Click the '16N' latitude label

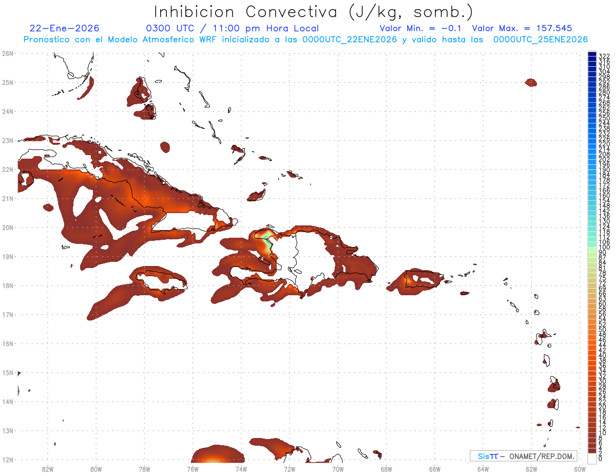click(x=7, y=344)
